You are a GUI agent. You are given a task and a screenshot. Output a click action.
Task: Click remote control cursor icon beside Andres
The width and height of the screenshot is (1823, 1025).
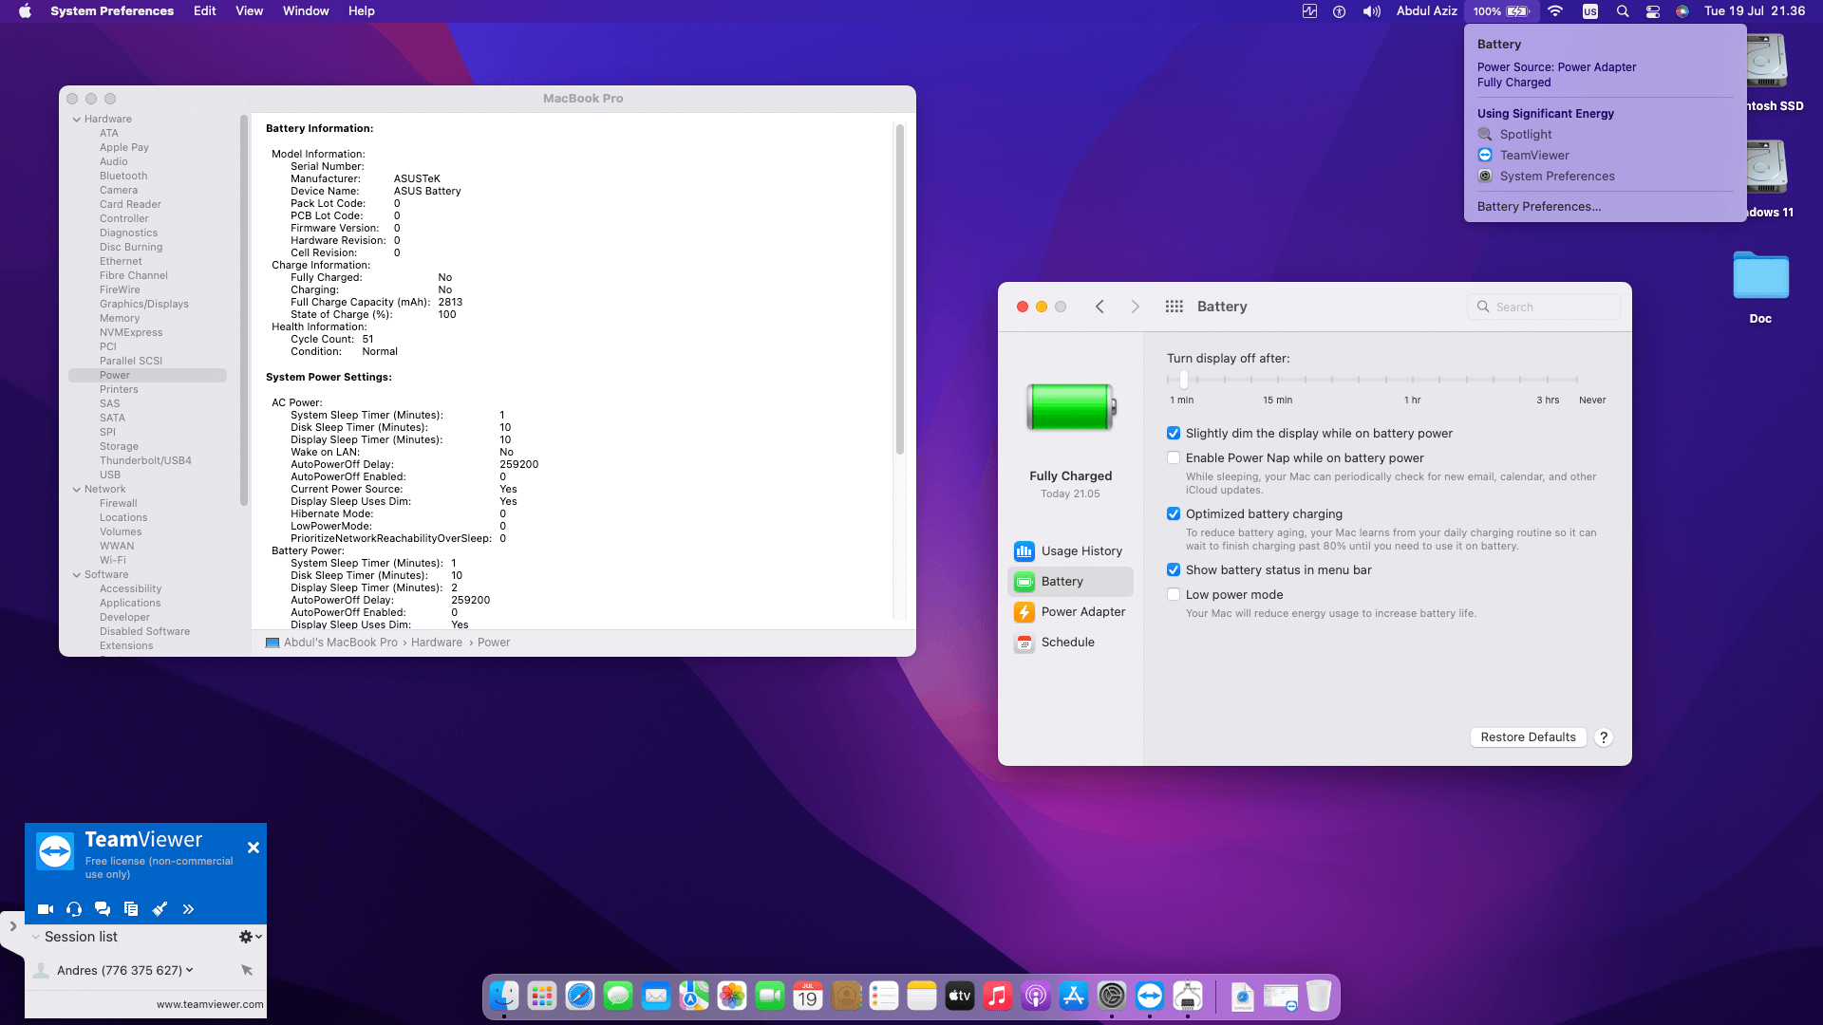247,970
